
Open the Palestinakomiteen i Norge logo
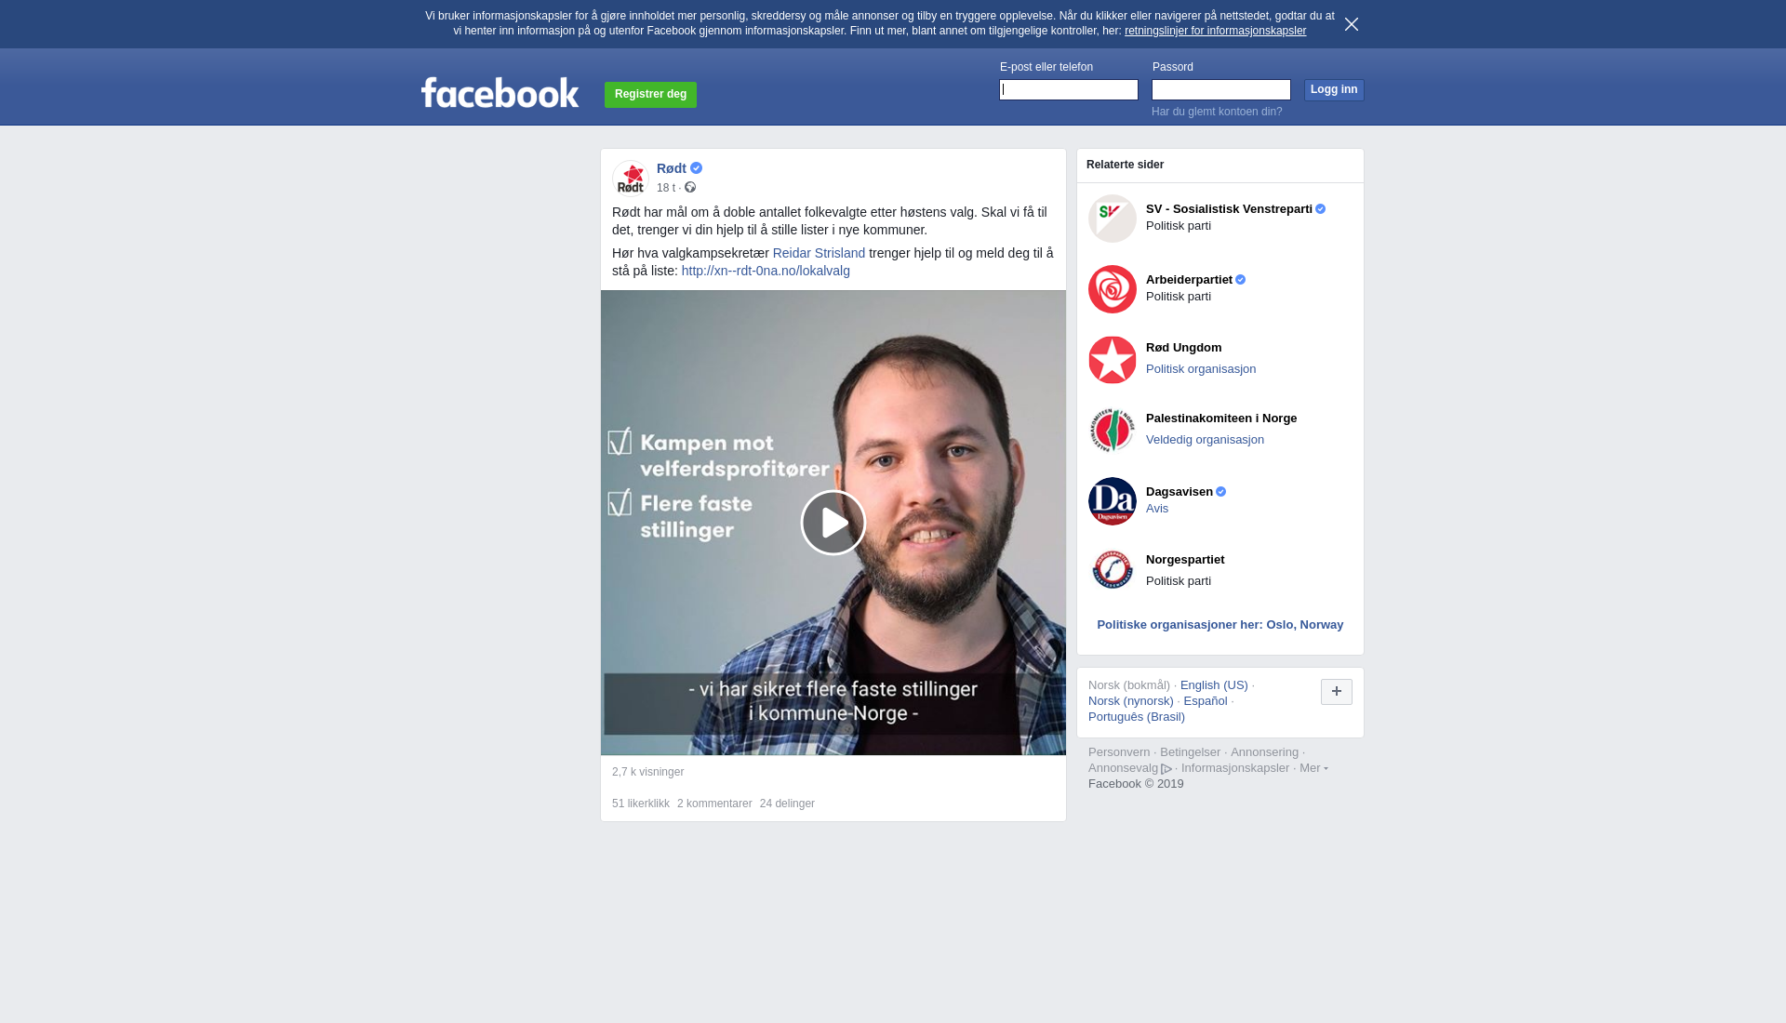point(1113,431)
